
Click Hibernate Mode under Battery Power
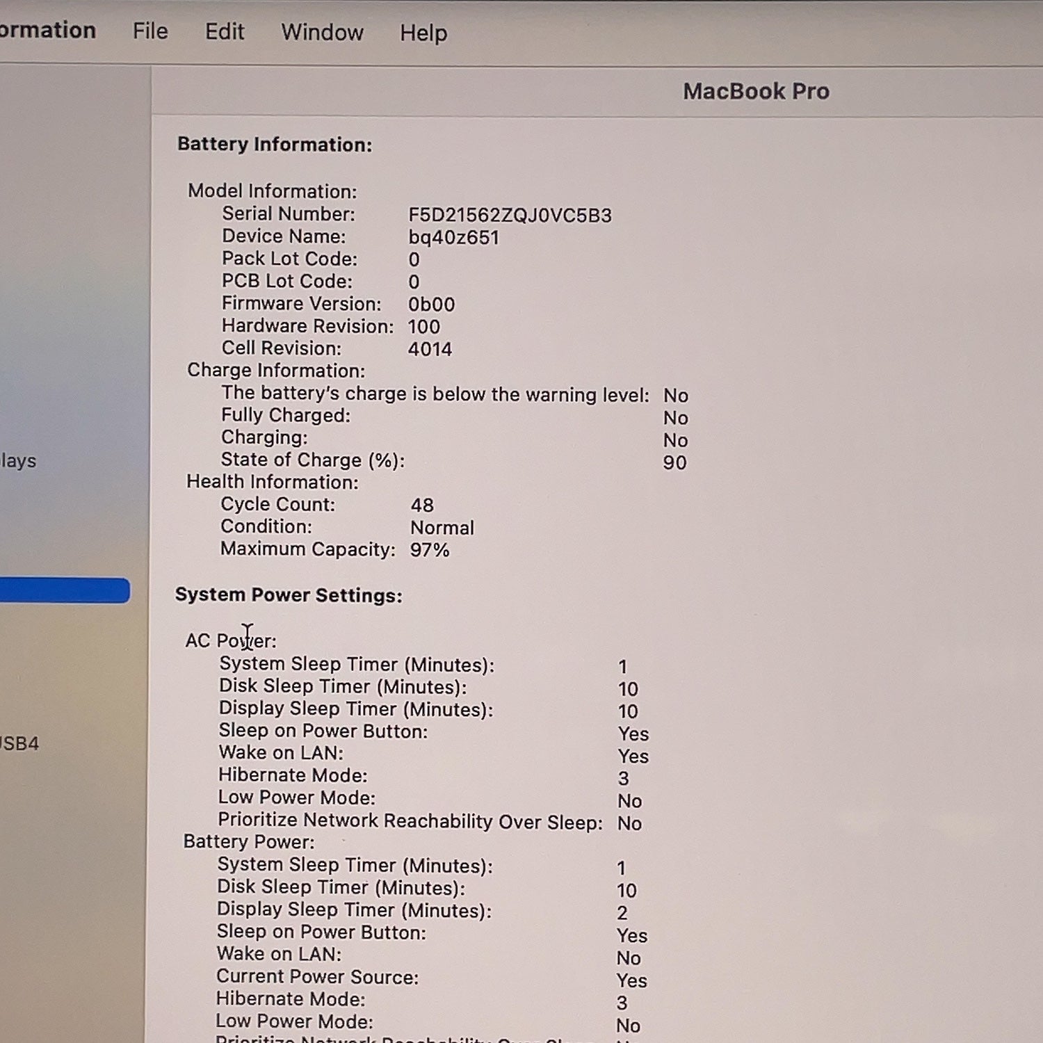click(291, 999)
